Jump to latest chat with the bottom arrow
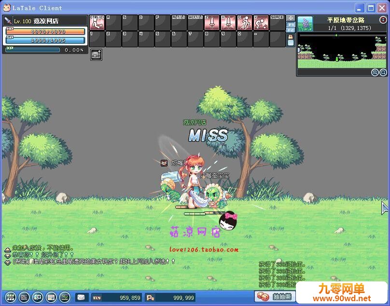Screen dimensions: 390x306 point(8,262)
